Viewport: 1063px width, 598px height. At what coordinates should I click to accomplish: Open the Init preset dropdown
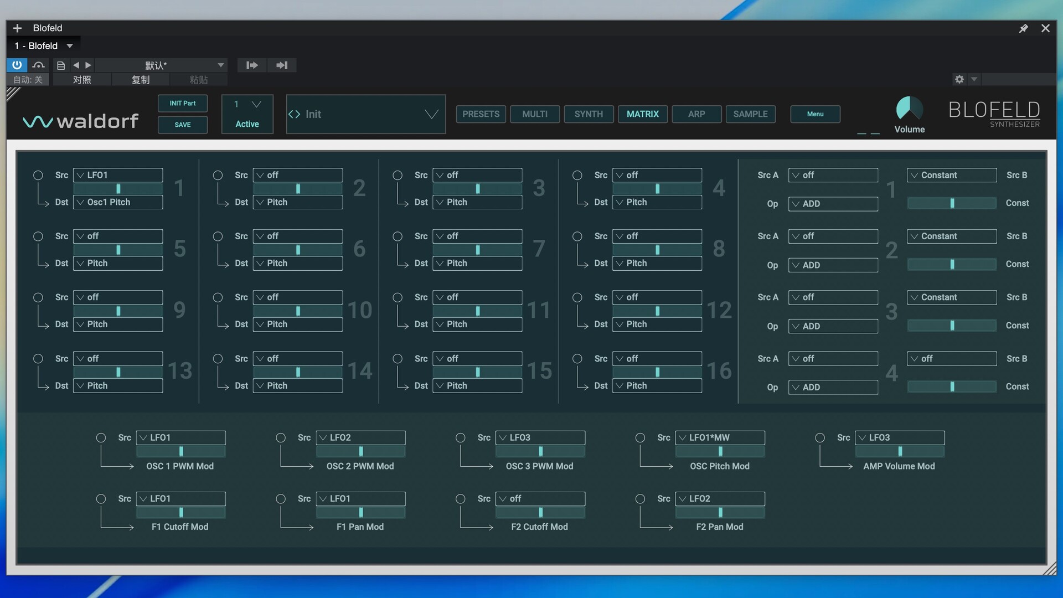coord(365,114)
